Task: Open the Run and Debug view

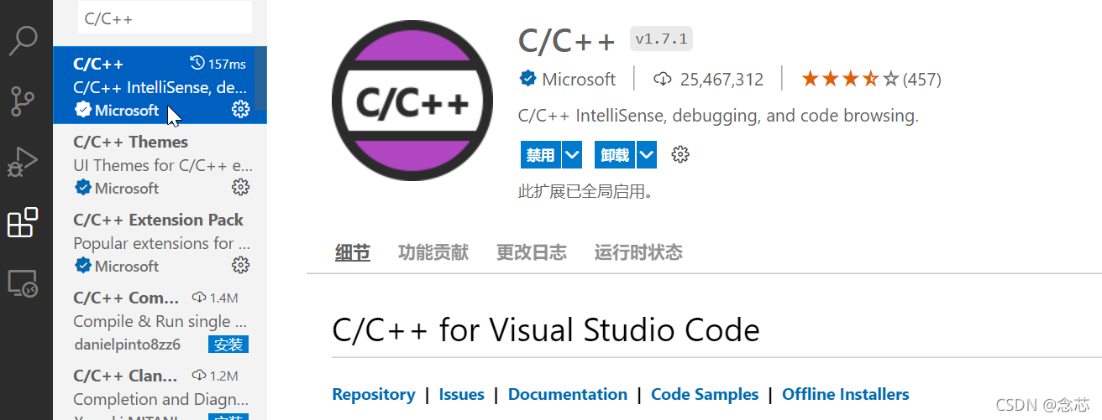Action: coord(23,161)
